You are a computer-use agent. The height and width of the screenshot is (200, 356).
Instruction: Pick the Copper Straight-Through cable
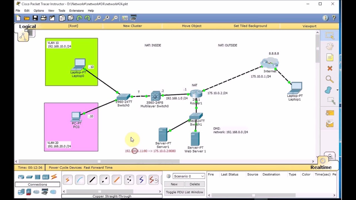tap(92, 180)
